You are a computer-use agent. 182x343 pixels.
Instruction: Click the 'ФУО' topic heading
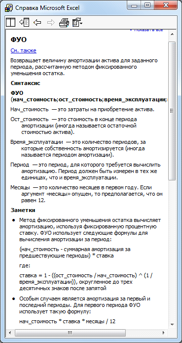tap(19, 40)
